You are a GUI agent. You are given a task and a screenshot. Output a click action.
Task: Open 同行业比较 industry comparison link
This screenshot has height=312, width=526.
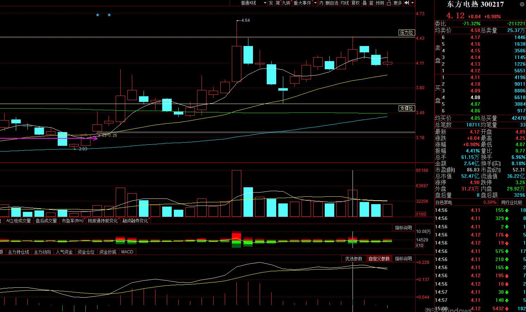point(512,202)
